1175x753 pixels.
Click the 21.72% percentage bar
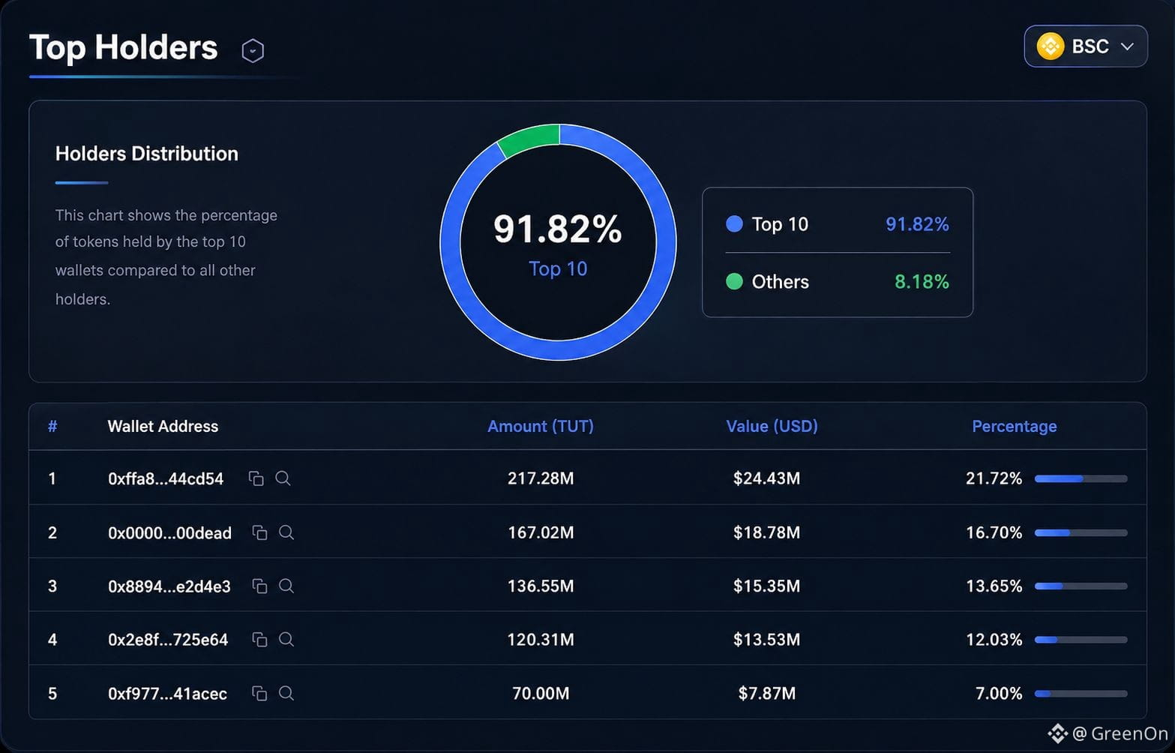(x=1081, y=478)
